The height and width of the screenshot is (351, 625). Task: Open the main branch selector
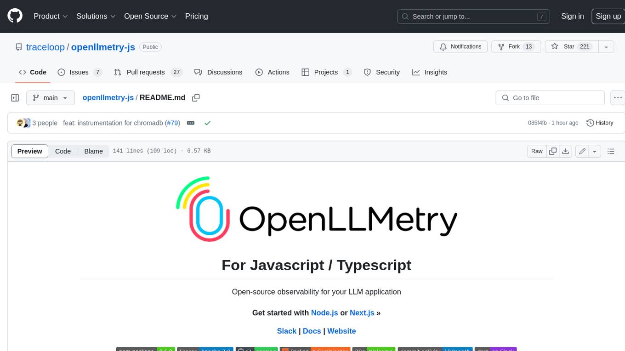(51, 98)
